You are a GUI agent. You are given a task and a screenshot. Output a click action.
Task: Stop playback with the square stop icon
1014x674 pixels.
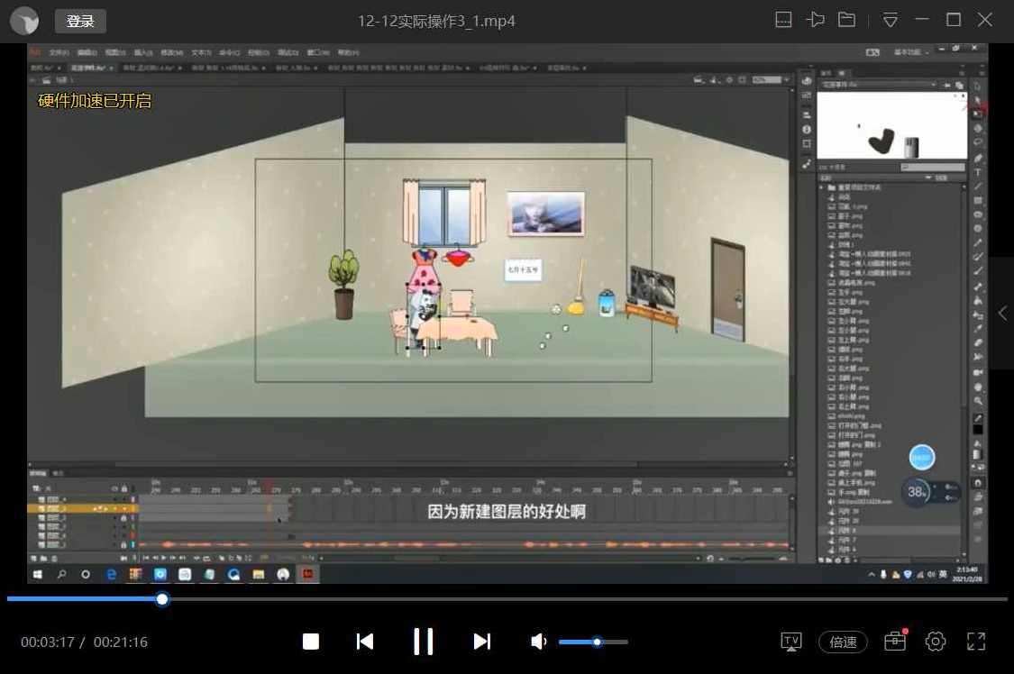[x=310, y=642]
